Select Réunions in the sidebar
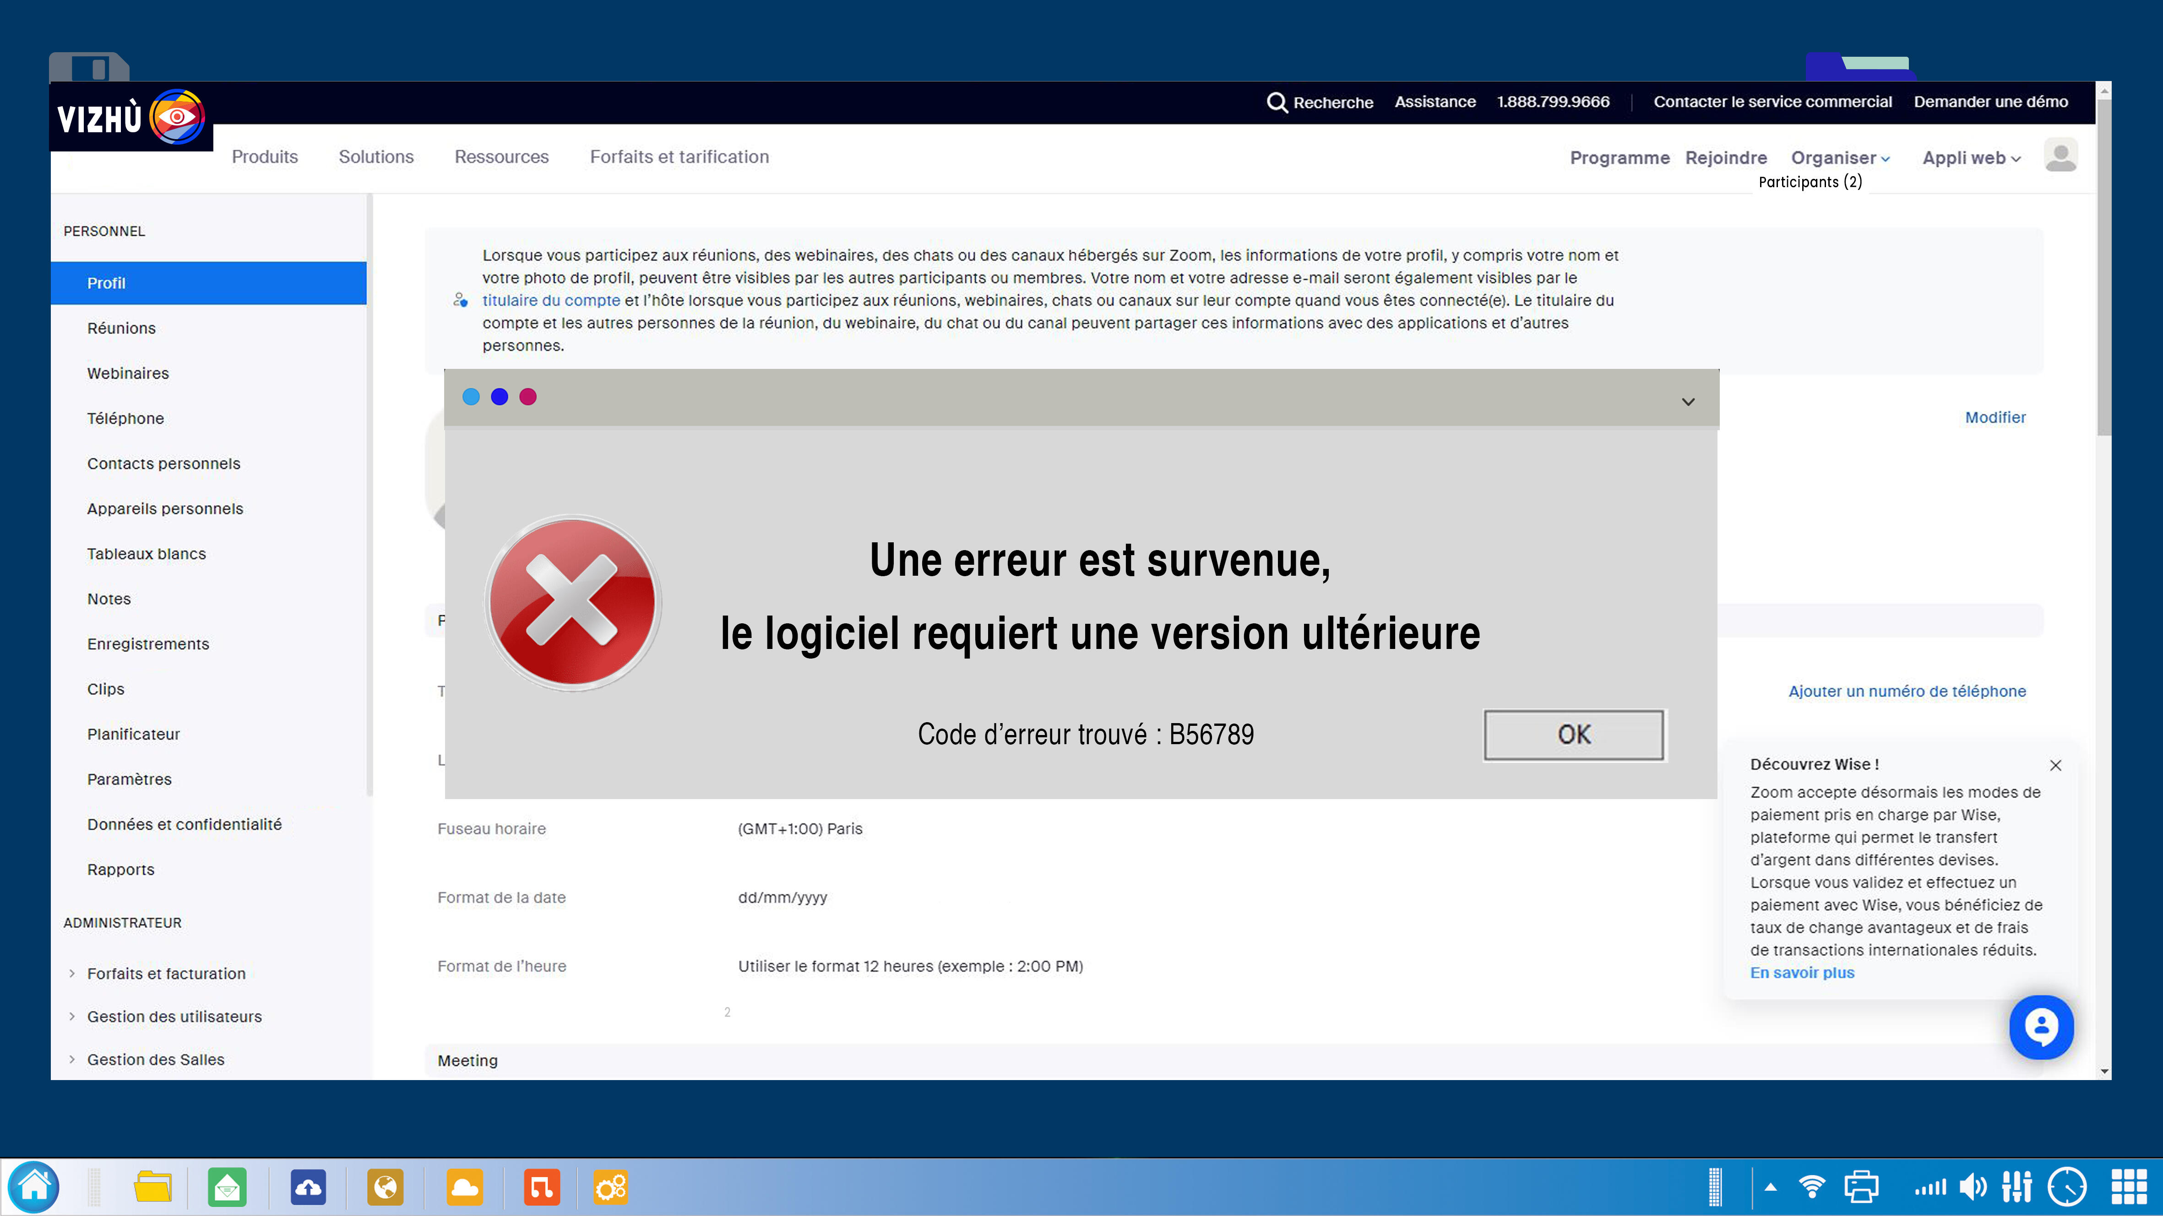This screenshot has height=1216, width=2163. tap(122, 328)
